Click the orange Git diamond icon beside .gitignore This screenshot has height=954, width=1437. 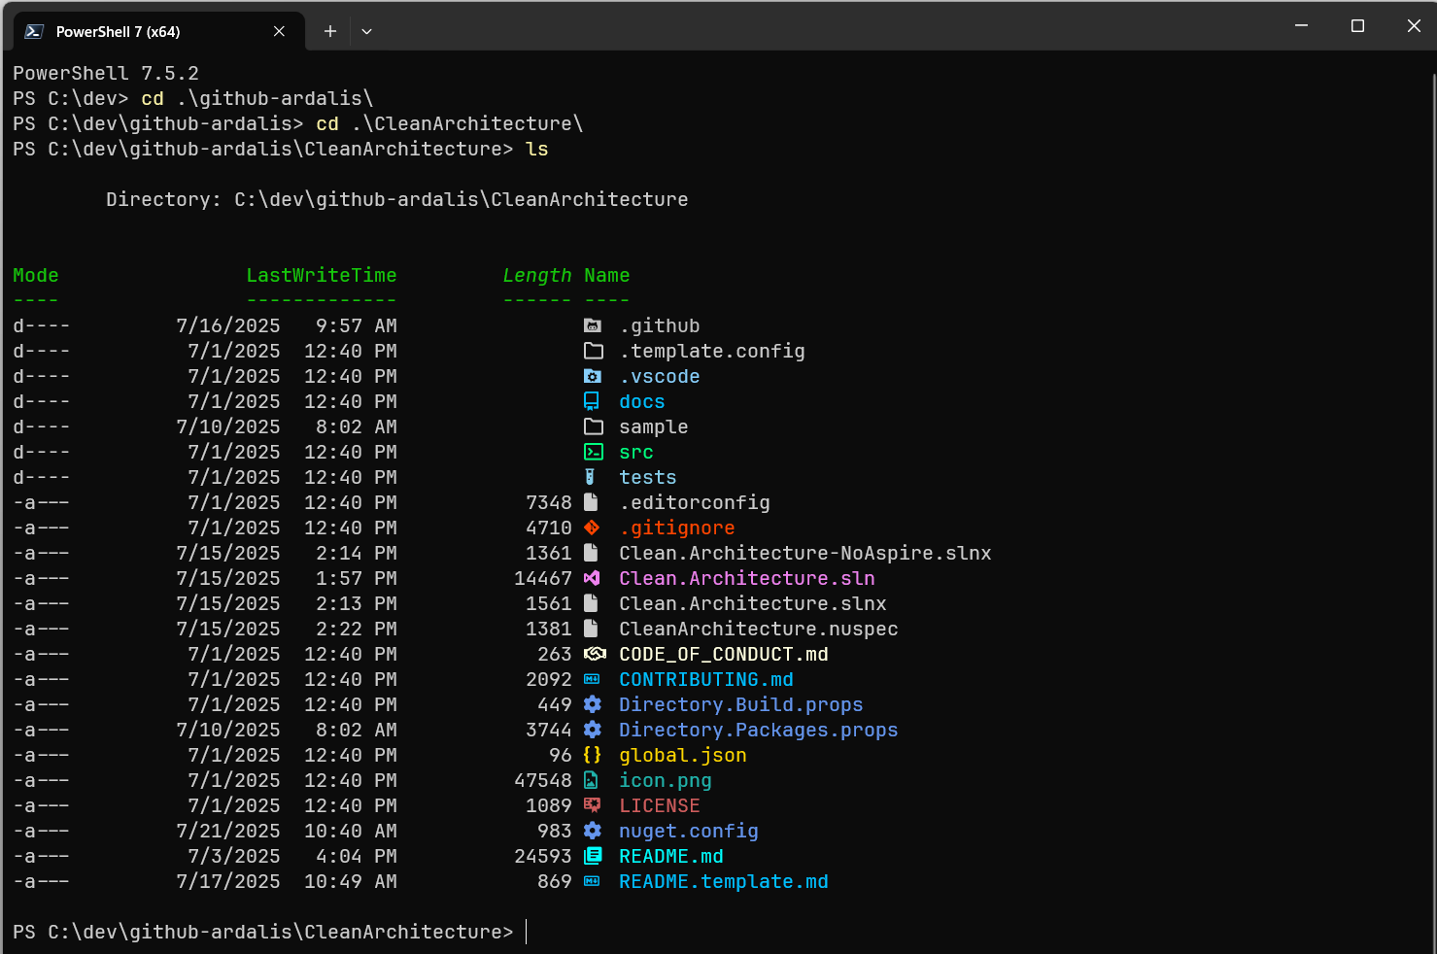pyautogui.click(x=592, y=528)
